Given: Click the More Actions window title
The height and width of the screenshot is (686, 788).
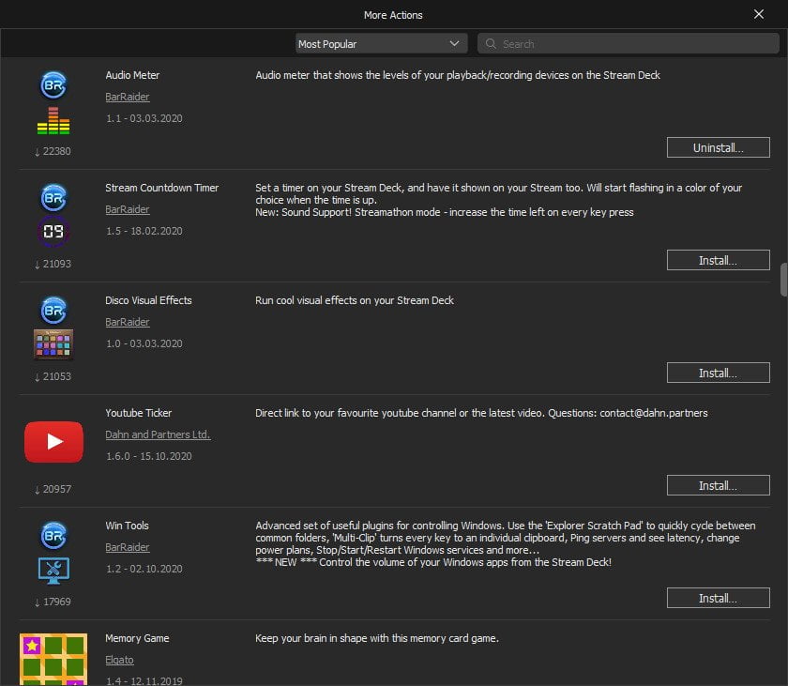Looking at the screenshot, I should point(393,15).
